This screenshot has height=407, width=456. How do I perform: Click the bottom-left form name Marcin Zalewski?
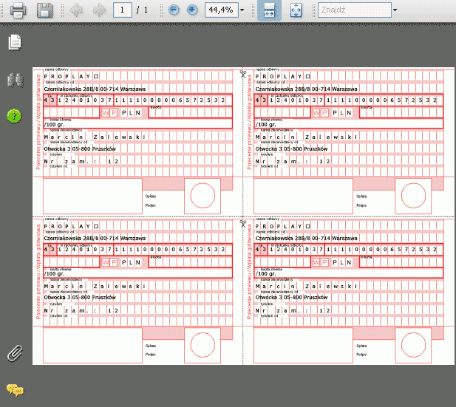(x=95, y=287)
